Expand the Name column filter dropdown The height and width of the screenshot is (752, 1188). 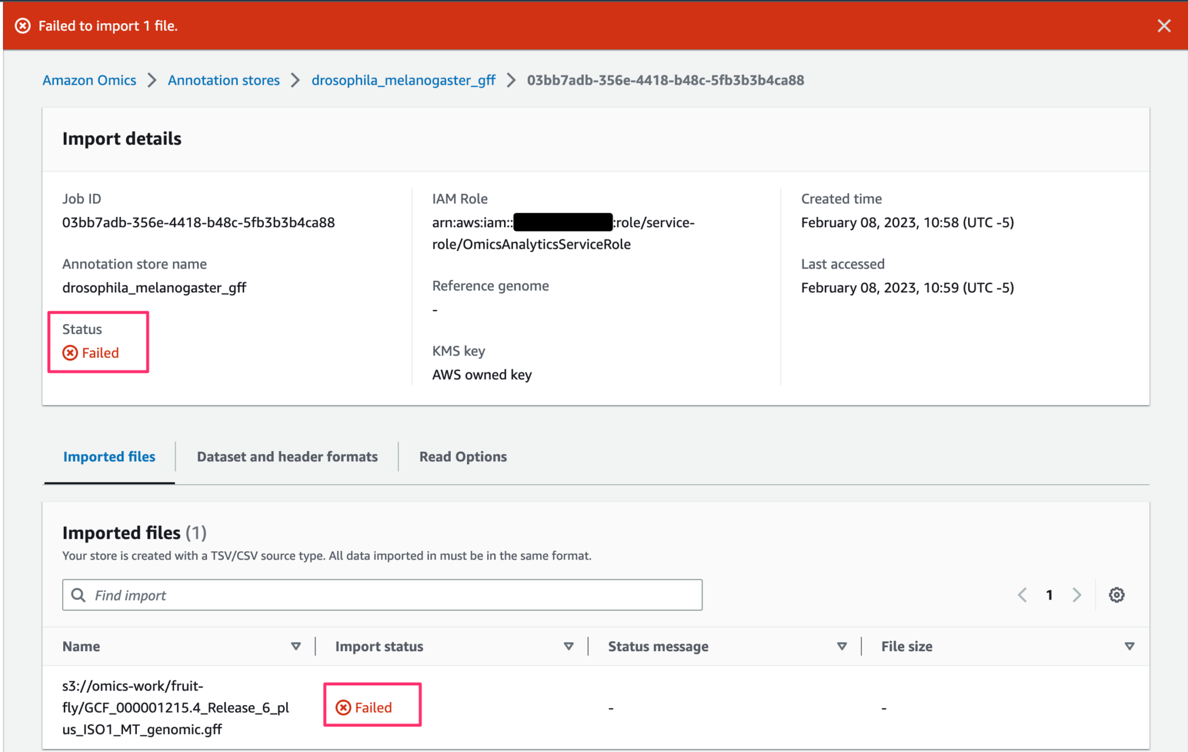coord(296,646)
